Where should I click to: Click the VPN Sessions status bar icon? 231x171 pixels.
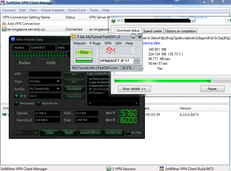[x=109, y=169]
